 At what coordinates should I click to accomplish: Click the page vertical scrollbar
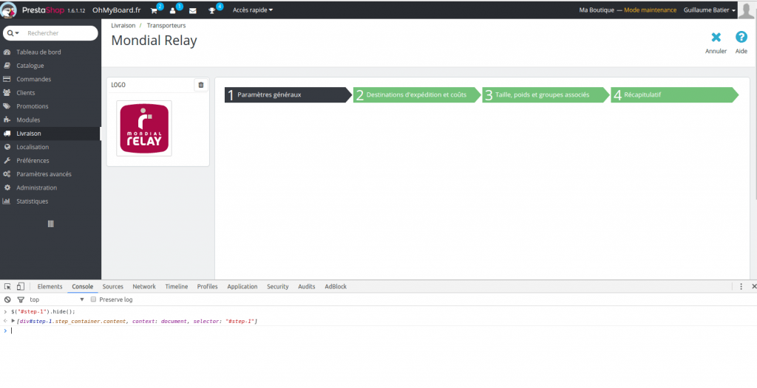point(755,110)
